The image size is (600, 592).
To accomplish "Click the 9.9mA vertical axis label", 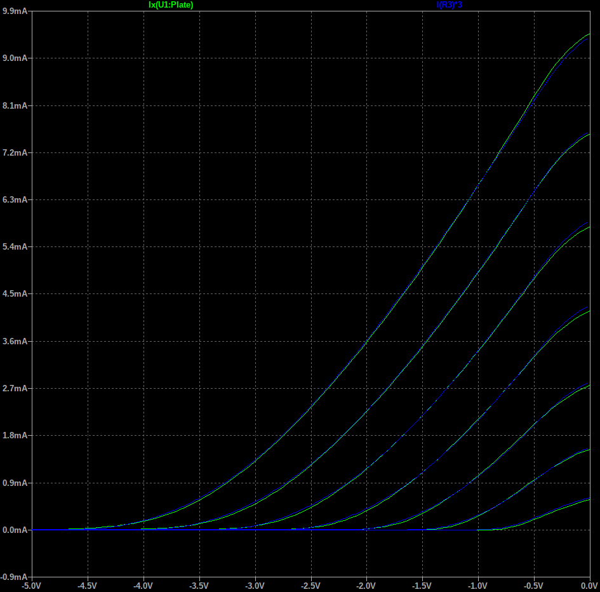I will point(15,11).
